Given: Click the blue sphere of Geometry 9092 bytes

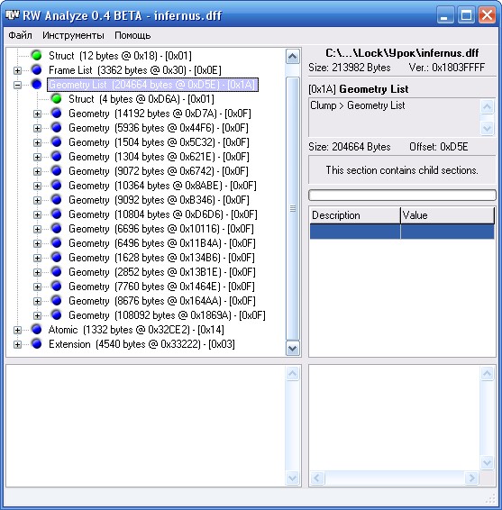Looking at the screenshot, I should point(57,199).
